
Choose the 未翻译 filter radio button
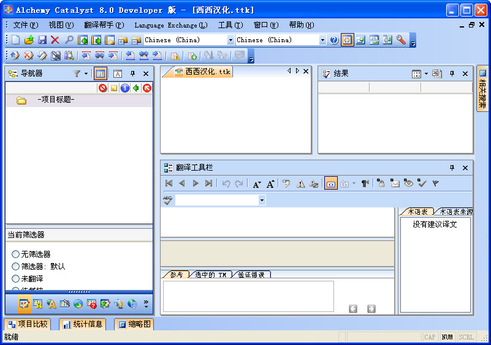[x=16, y=278]
